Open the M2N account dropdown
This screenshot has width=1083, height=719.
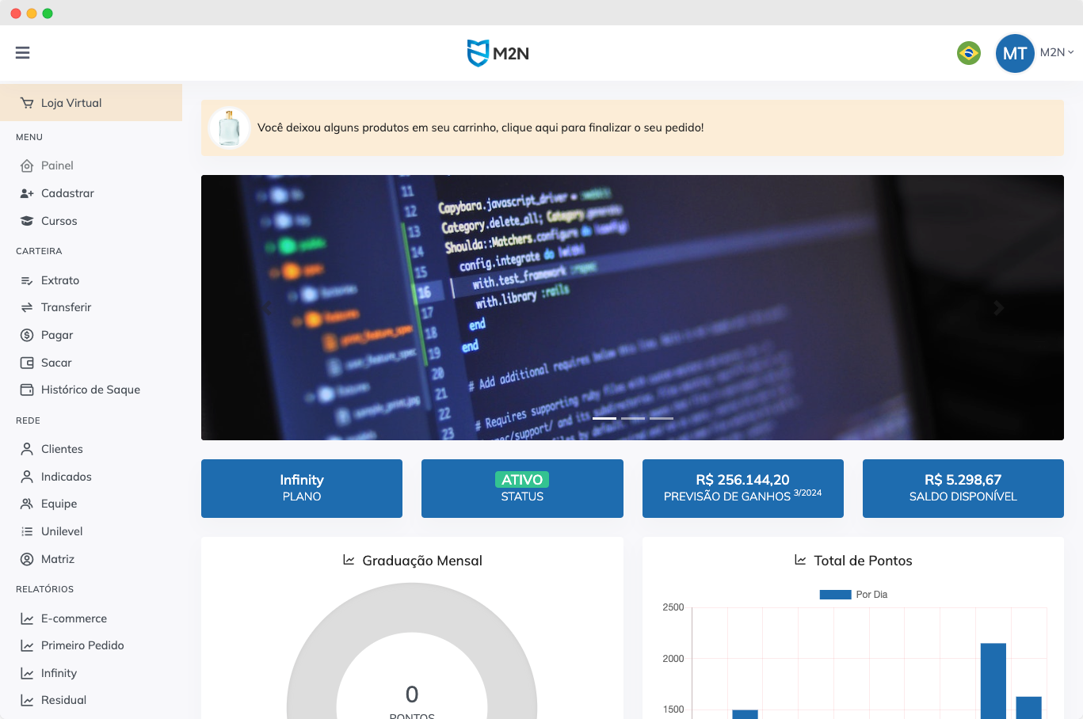1056,52
